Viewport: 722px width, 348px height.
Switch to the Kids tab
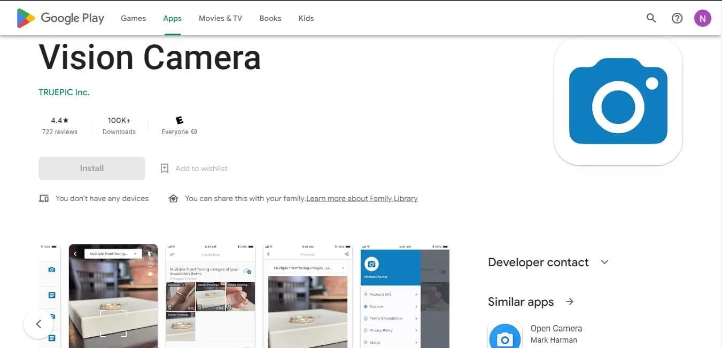coord(306,18)
